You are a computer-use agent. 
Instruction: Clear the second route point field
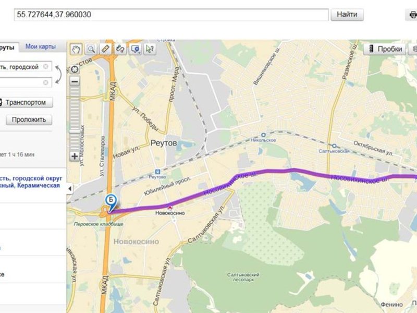46,82
